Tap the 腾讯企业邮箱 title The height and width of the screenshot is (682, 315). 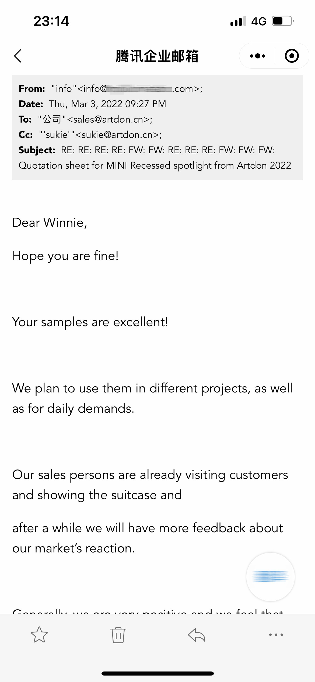click(157, 56)
